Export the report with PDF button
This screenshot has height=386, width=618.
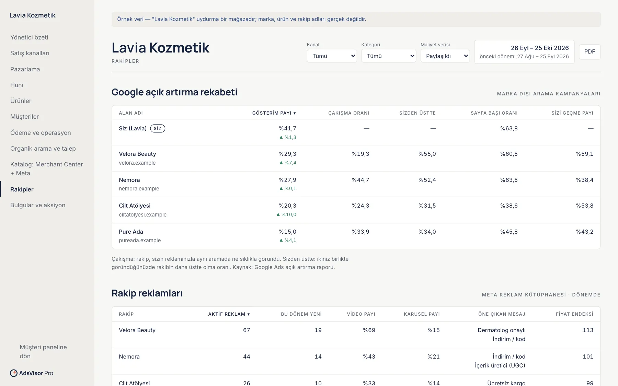pos(590,52)
